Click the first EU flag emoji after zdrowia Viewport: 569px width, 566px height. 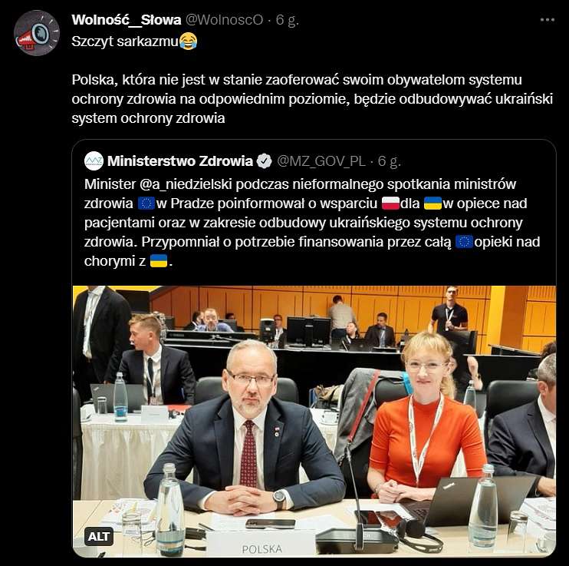[146, 204]
